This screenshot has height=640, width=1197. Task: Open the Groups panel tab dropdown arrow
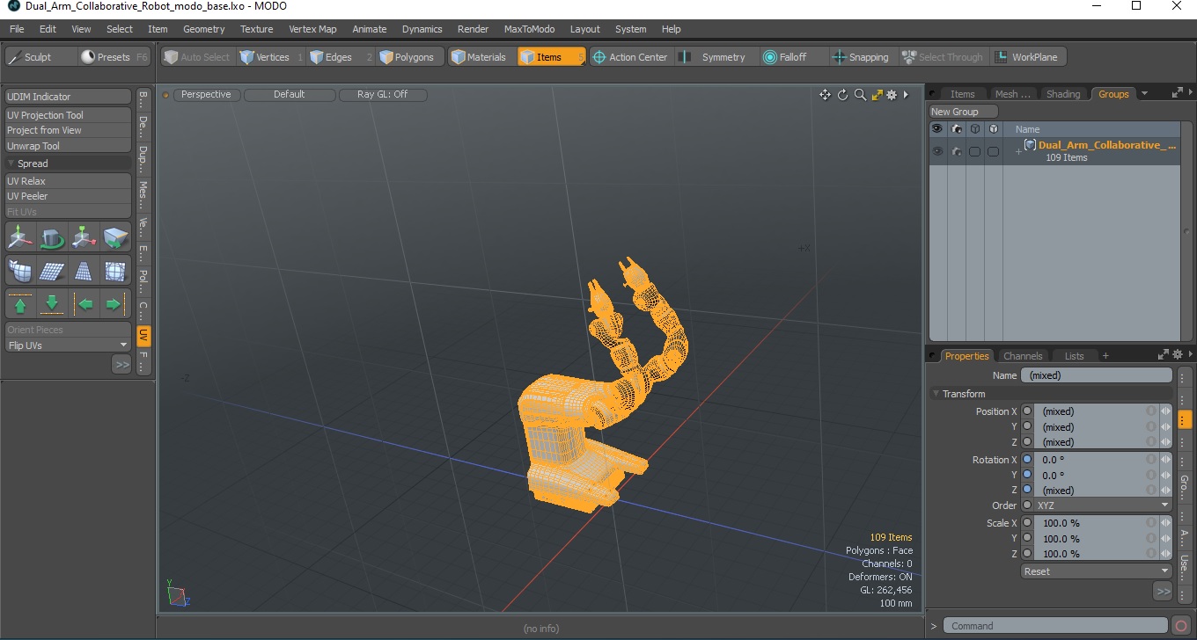pos(1144,93)
